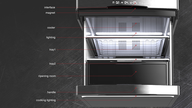Click the "lighting" label text
The height and width of the screenshot is (108, 192).
51,37
